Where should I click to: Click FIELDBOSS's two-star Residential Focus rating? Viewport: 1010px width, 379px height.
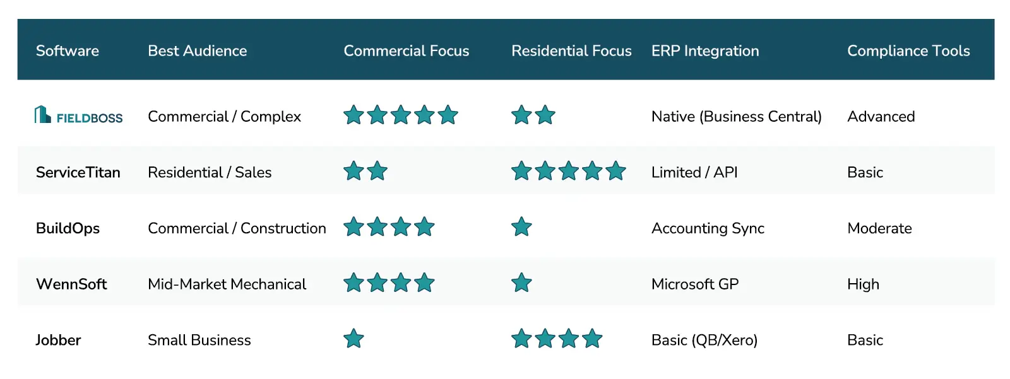533,115
